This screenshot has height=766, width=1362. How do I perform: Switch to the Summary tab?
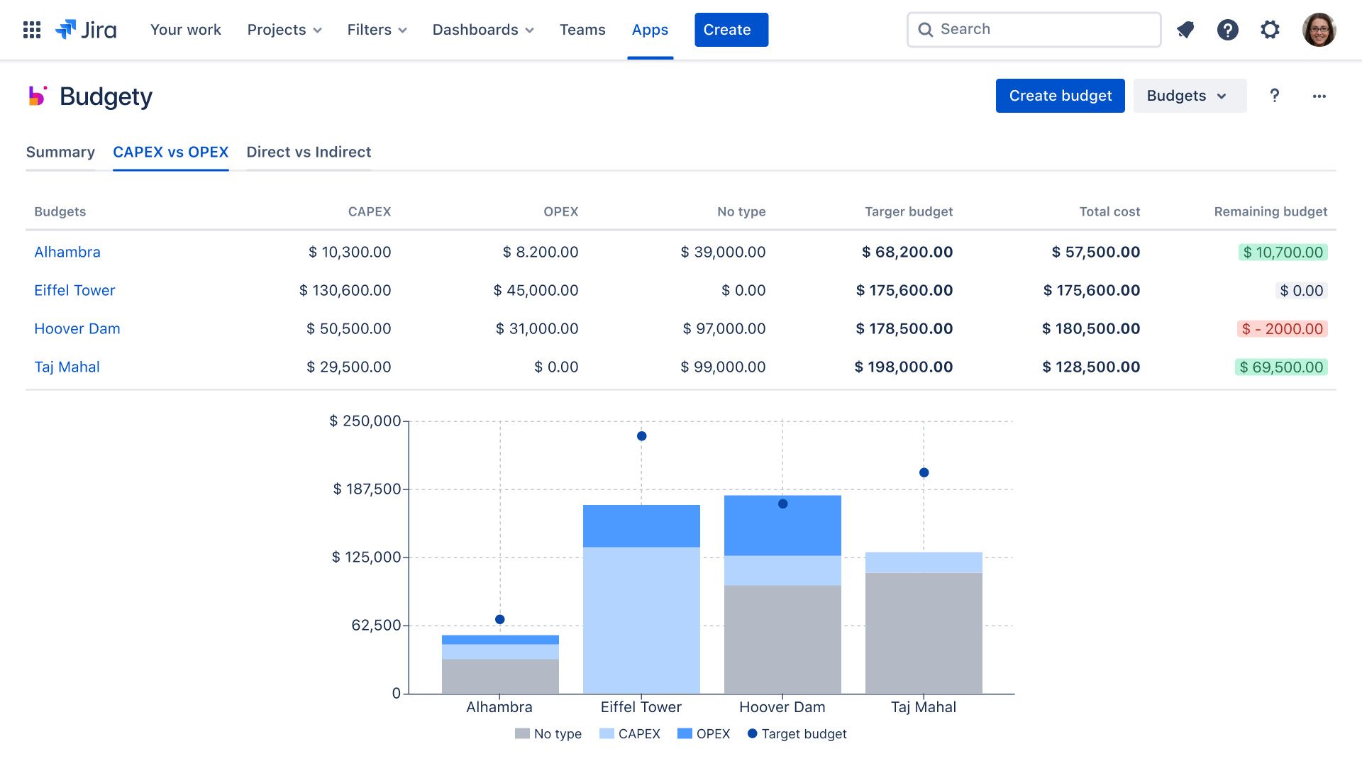click(x=60, y=152)
